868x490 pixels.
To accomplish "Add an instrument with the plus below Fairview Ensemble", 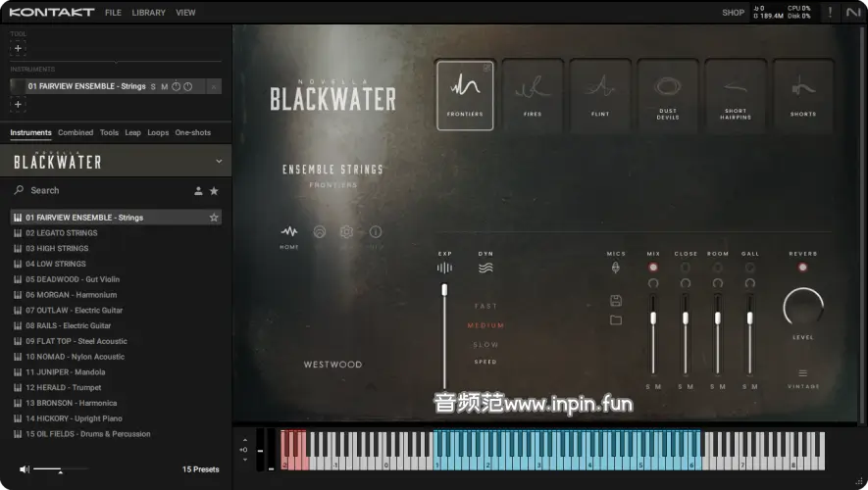I will (18, 104).
